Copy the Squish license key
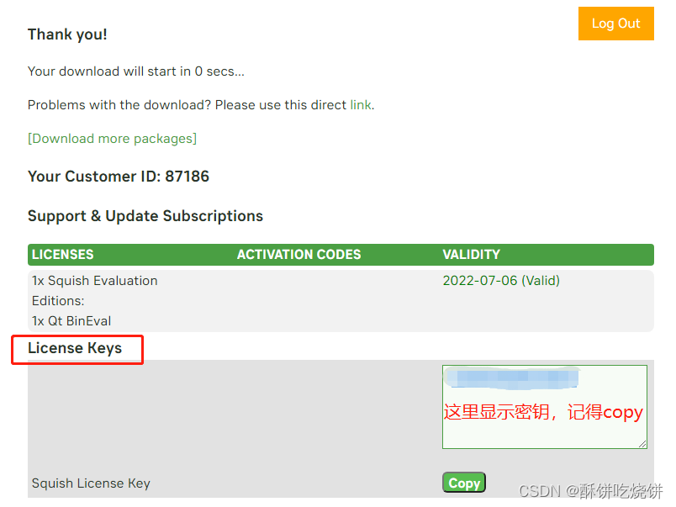The width and height of the screenshot is (676, 507). 464,483
